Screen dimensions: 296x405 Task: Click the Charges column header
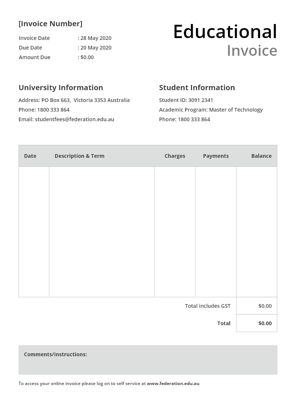[175, 156]
